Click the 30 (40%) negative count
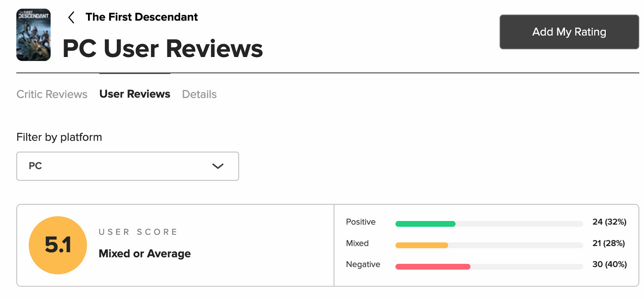Screen dimensions: 644x299 [609, 264]
